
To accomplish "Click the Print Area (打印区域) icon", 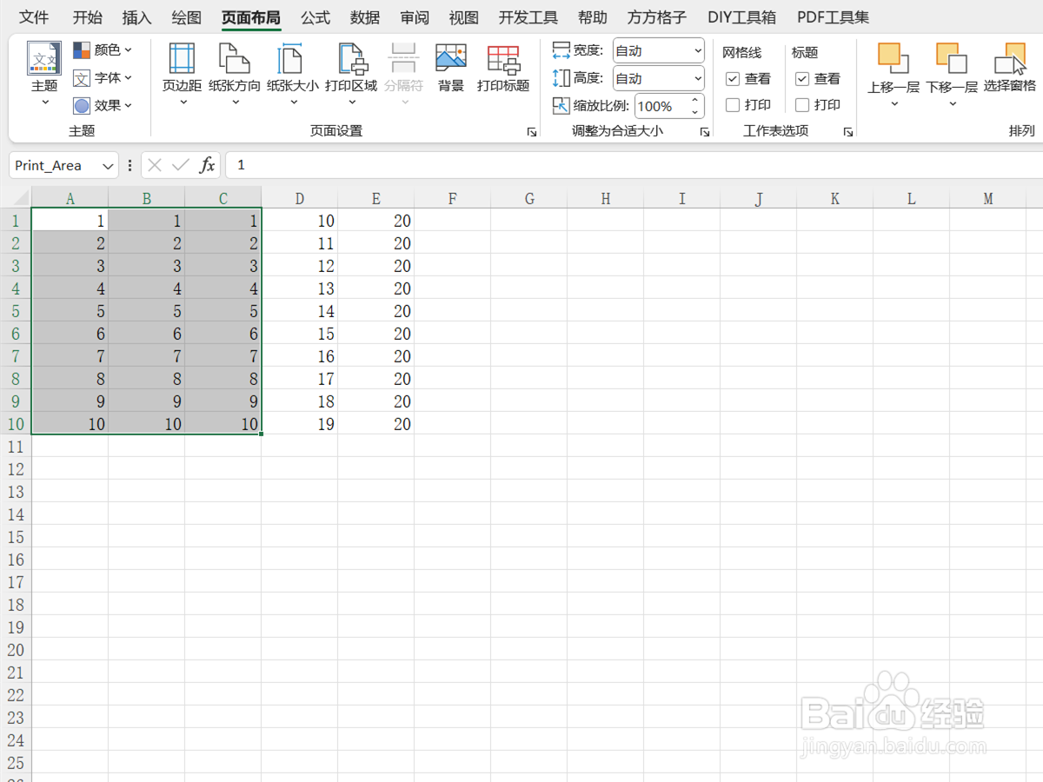I will (x=351, y=59).
